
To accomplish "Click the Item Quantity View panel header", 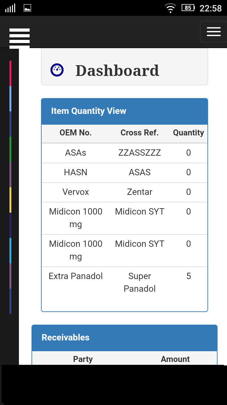I will [125, 111].
